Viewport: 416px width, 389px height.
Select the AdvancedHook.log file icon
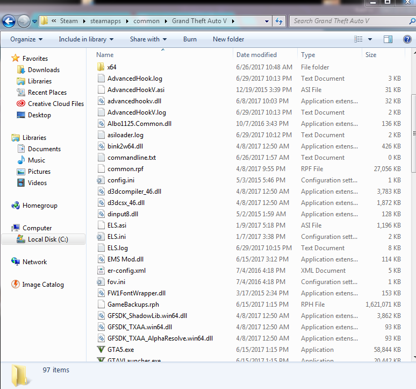101,79
